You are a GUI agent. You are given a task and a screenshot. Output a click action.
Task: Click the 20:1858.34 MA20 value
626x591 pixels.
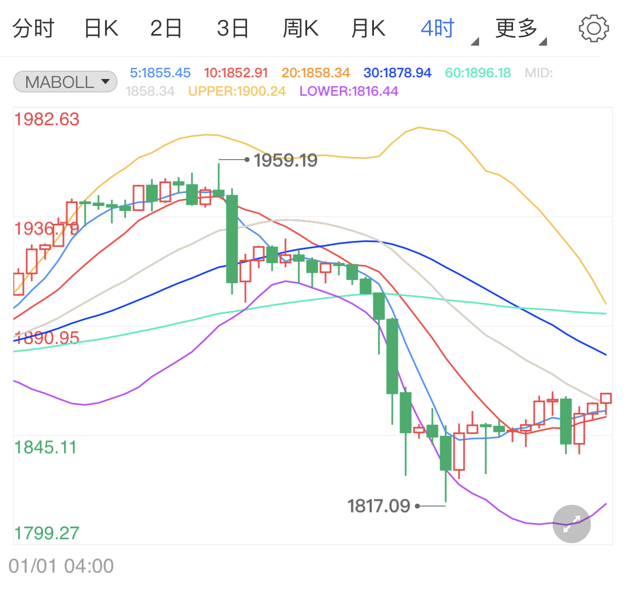[316, 73]
